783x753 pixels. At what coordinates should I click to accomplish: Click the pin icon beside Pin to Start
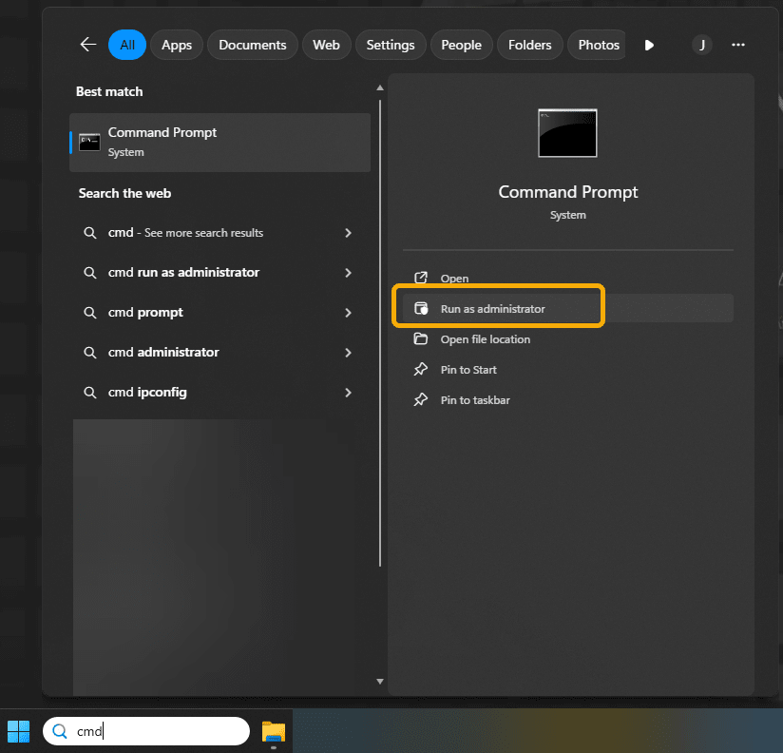[421, 369]
